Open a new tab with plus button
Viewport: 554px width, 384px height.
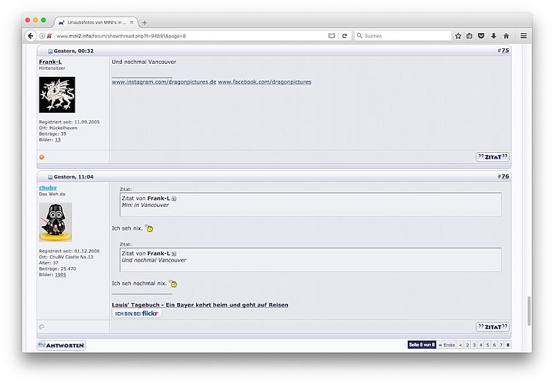click(x=144, y=22)
